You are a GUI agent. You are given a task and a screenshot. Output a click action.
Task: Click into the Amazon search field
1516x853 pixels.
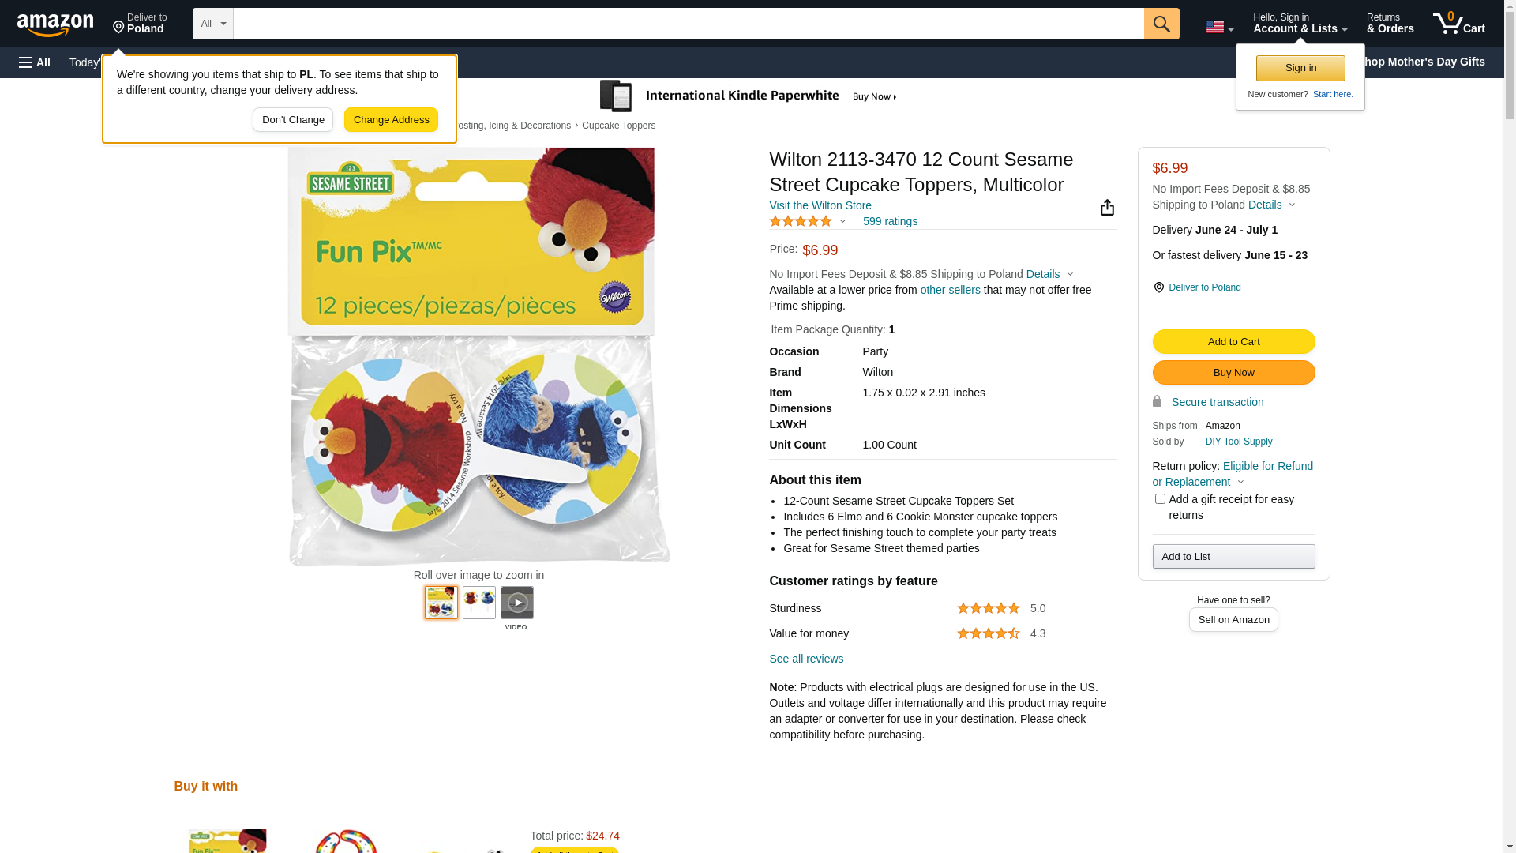(x=689, y=24)
